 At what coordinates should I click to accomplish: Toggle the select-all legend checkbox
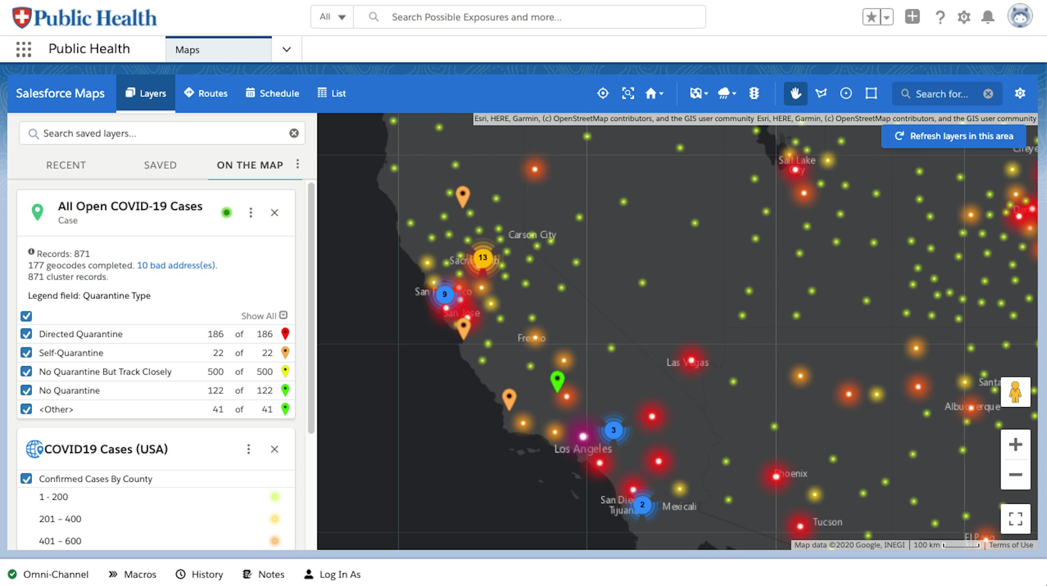(27, 316)
